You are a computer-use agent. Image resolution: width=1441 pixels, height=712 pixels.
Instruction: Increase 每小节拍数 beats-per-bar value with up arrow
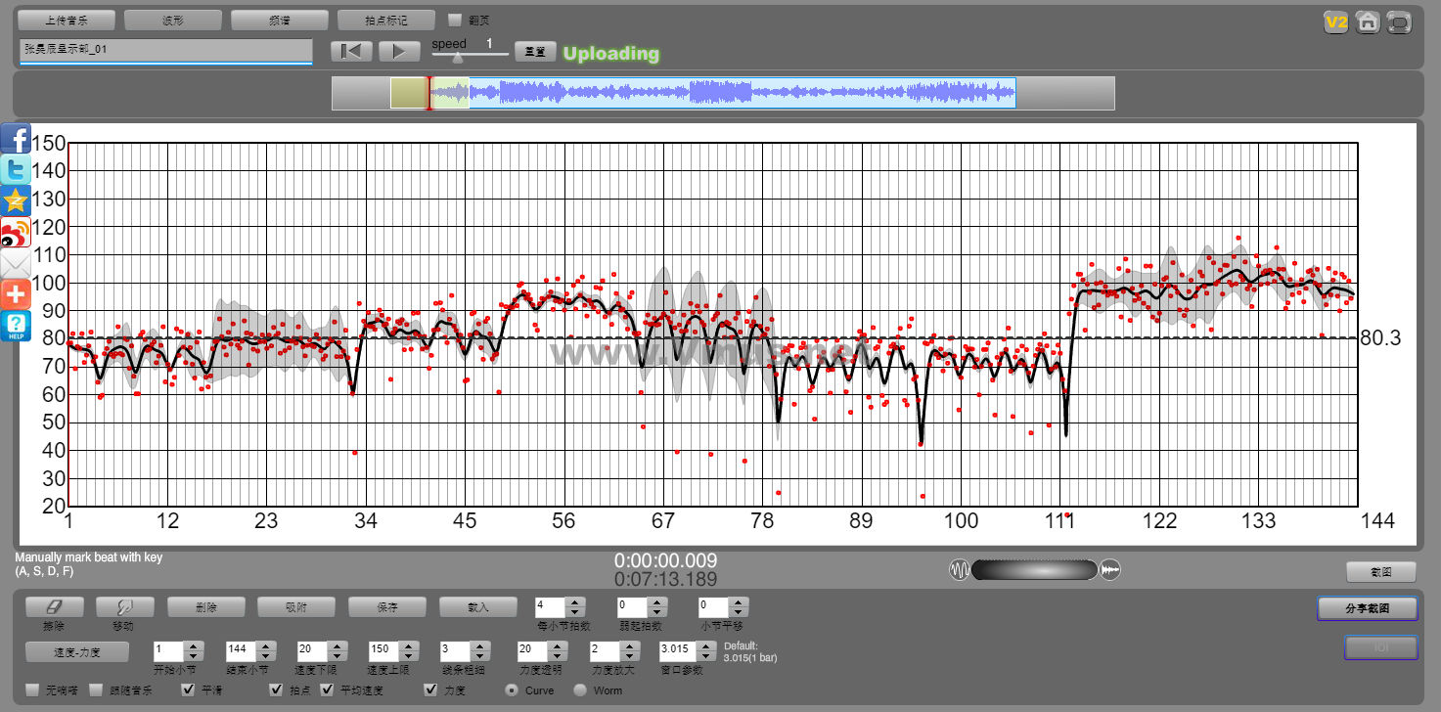coord(575,602)
